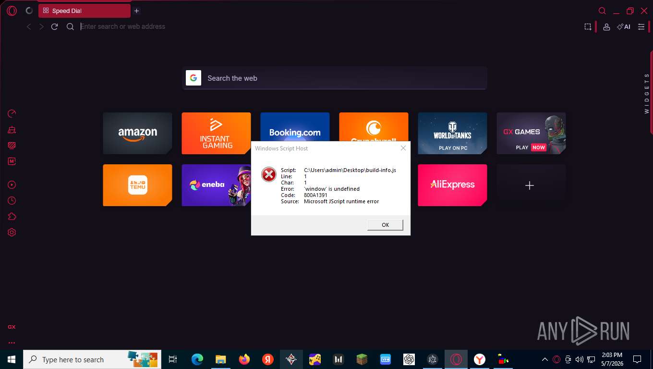Open the new tab plus button
Screen dimensions: 653x369
[136, 11]
